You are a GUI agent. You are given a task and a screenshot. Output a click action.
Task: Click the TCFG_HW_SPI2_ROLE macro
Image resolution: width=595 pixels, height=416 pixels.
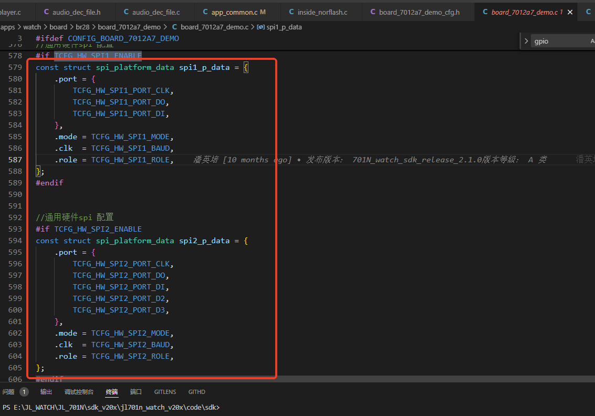(x=130, y=357)
